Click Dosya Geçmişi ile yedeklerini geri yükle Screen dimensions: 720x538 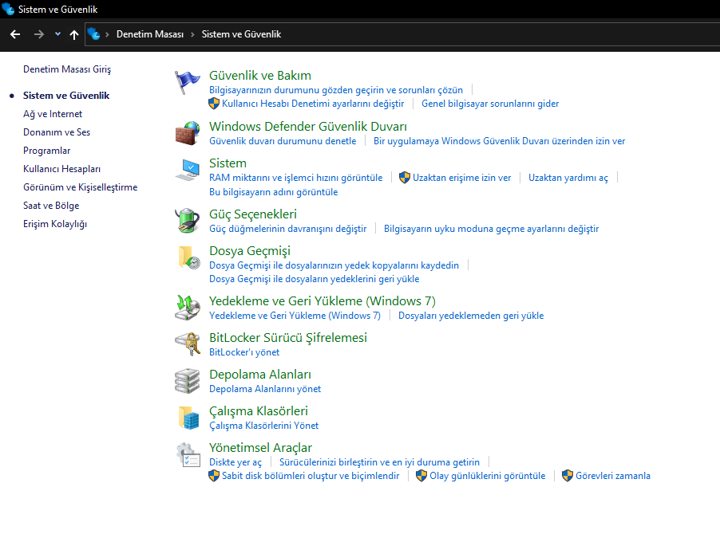(314, 279)
